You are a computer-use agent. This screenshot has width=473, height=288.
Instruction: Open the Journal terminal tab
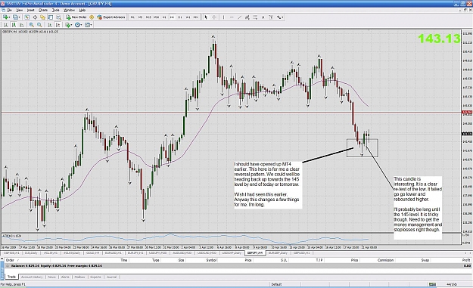111,277
